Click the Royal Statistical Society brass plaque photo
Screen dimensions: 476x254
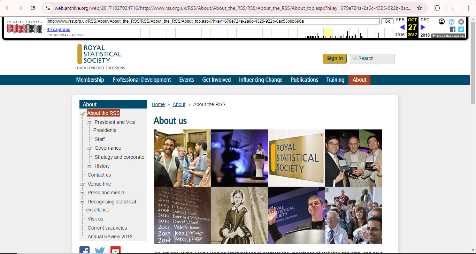click(297, 158)
